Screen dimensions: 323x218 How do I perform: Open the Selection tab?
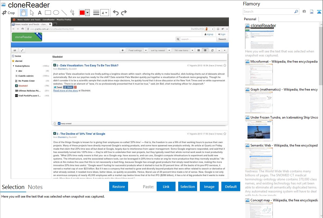click(x=13, y=187)
